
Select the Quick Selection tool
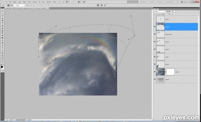click(x=2, y=18)
